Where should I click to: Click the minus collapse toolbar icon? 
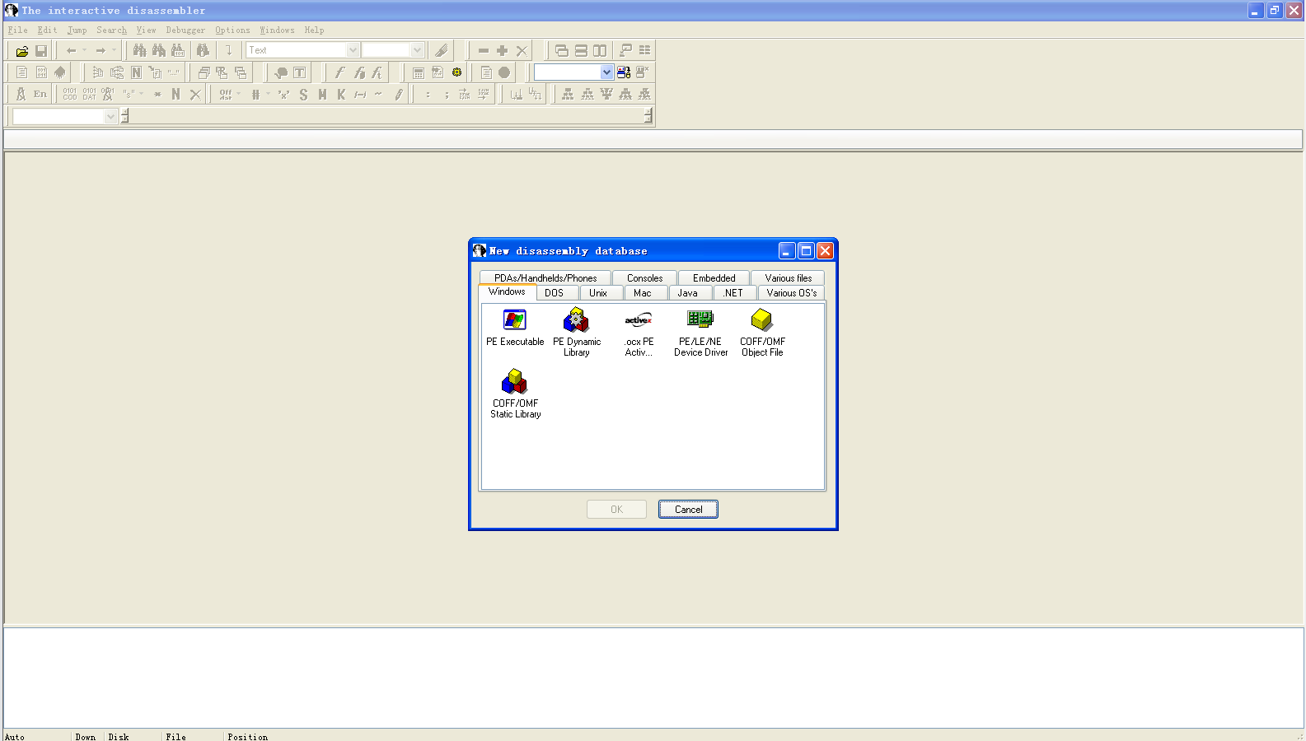tap(484, 50)
